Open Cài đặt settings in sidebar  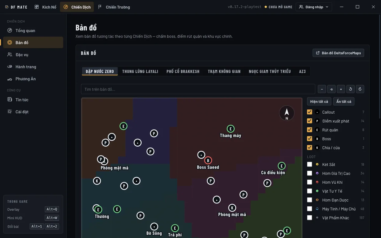tap(33, 112)
